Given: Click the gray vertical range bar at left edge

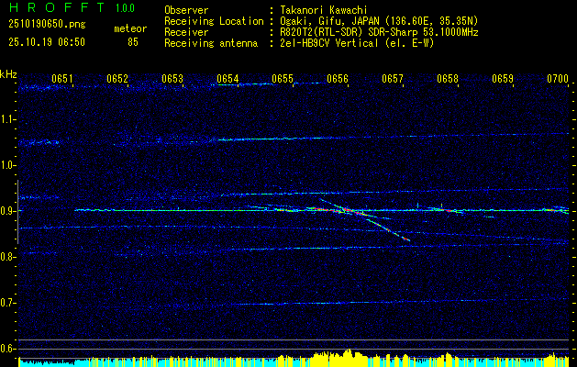Looking at the screenshot, I should [x=17, y=212].
